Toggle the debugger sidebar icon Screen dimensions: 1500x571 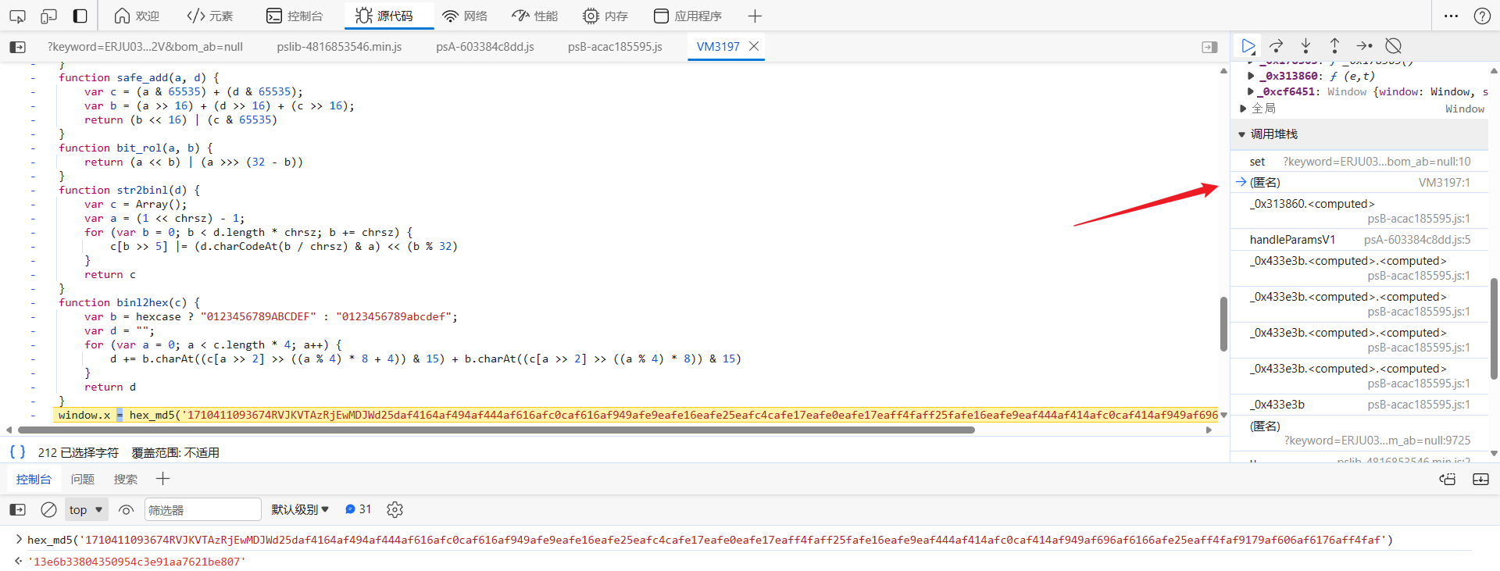[1209, 47]
